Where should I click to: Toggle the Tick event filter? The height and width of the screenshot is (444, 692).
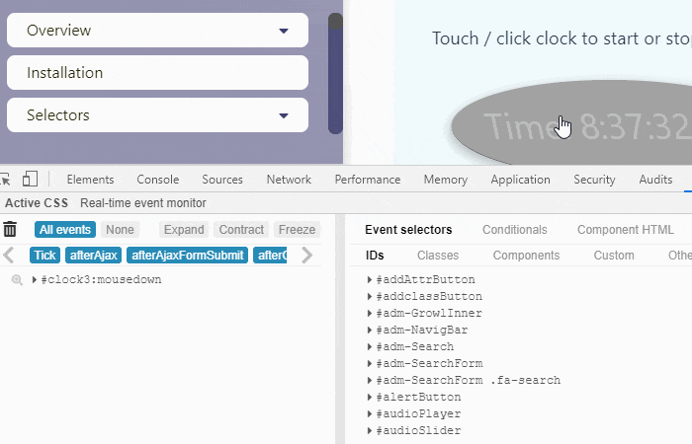[44, 256]
